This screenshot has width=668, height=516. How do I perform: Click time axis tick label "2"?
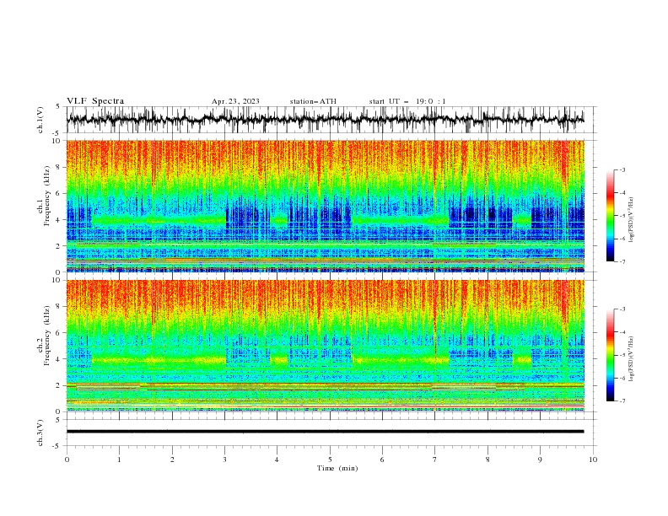pyautogui.click(x=172, y=460)
